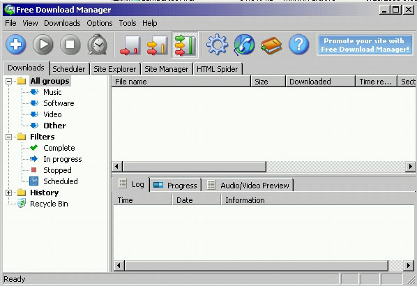This screenshot has height=286, width=417.
Task: Select the Recycle Bin tree label
Action: [x=50, y=204]
